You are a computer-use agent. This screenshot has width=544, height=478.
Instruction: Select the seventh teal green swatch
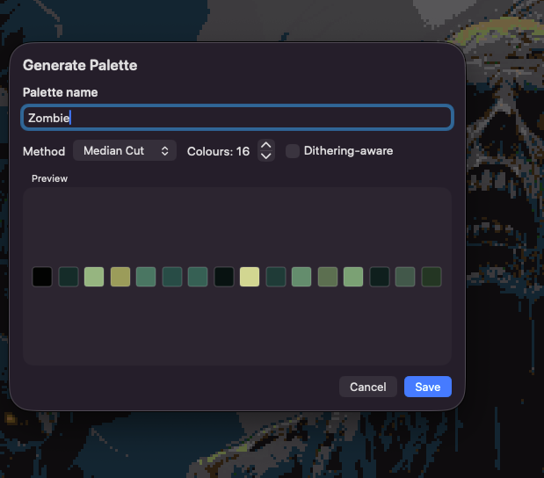(198, 277)
